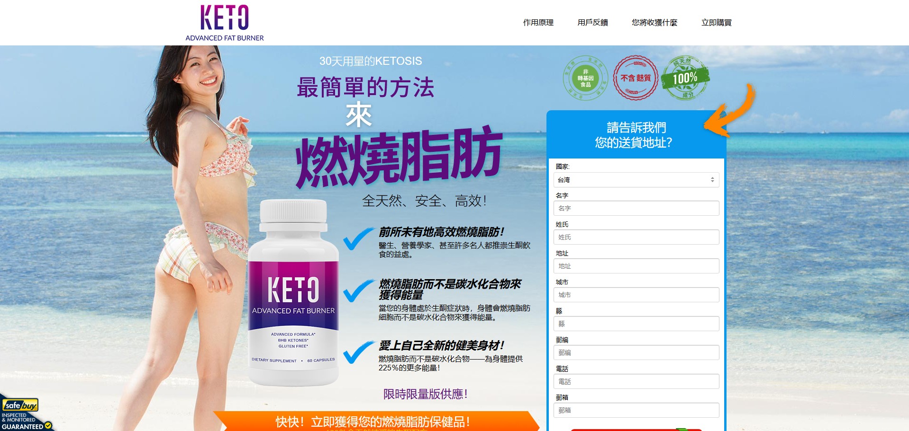
Task: Click the SafeBuy guaranteed seal
Action: point(26,413)
